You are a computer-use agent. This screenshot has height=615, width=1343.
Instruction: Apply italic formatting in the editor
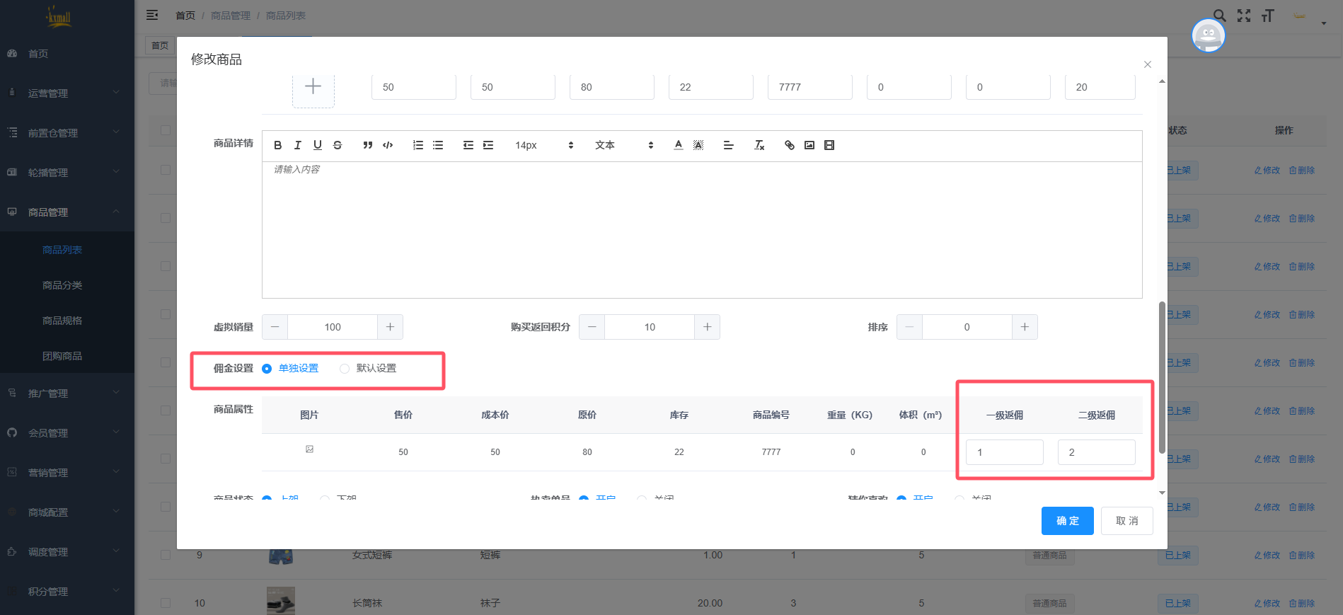point(298,145)
